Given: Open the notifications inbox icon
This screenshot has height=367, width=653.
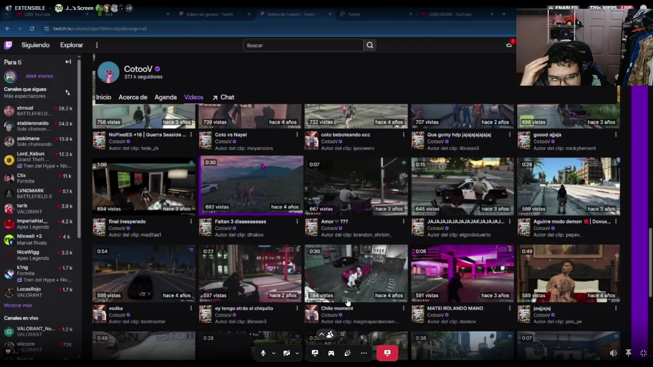Looking at the screenshot, I should (509, 45).
